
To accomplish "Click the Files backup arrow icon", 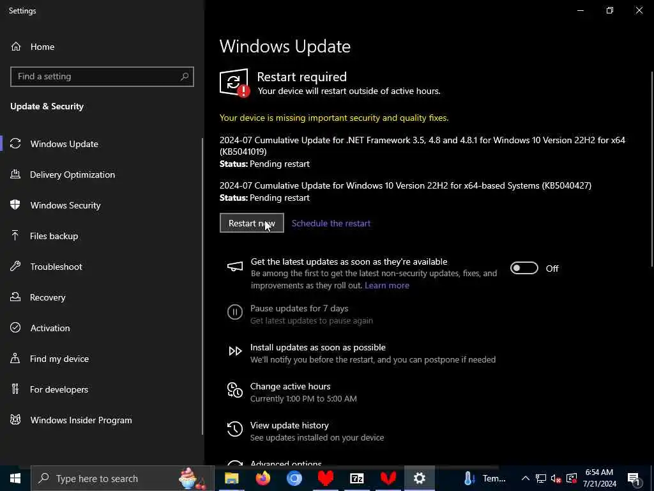I will point(15,236).
